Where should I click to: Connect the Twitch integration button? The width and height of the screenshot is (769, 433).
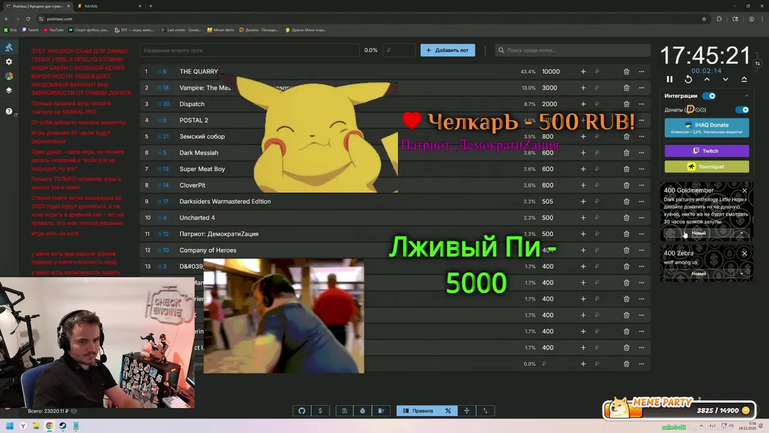707,151
